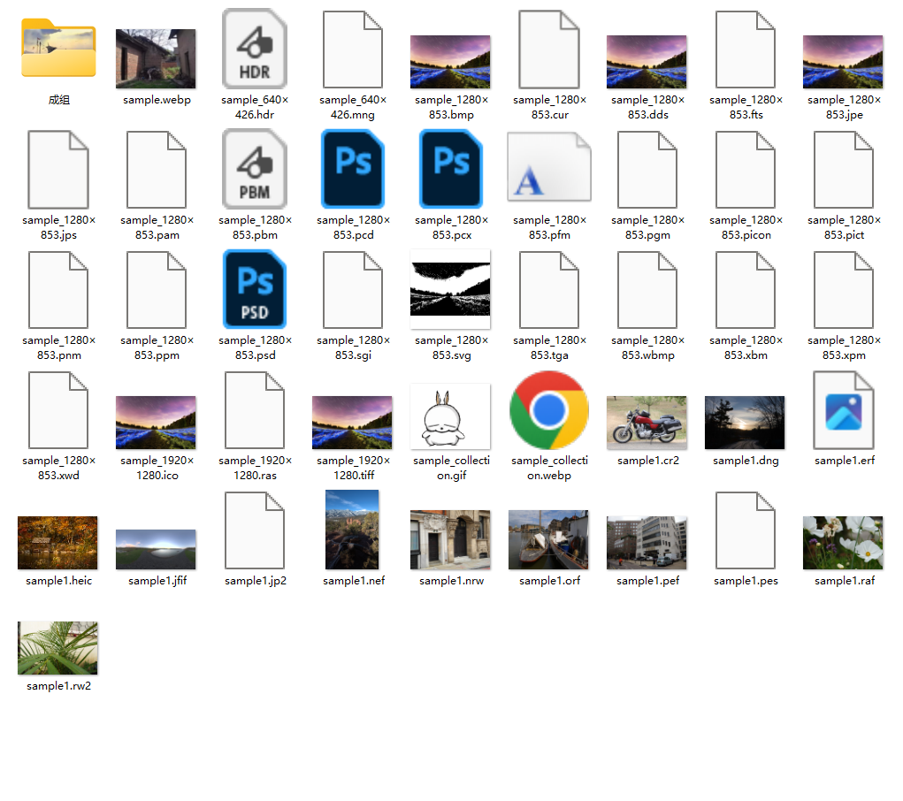Select the sample_1280×853.pbm PBM icon
Screen dimensions: 903x801
pos(255,169)
